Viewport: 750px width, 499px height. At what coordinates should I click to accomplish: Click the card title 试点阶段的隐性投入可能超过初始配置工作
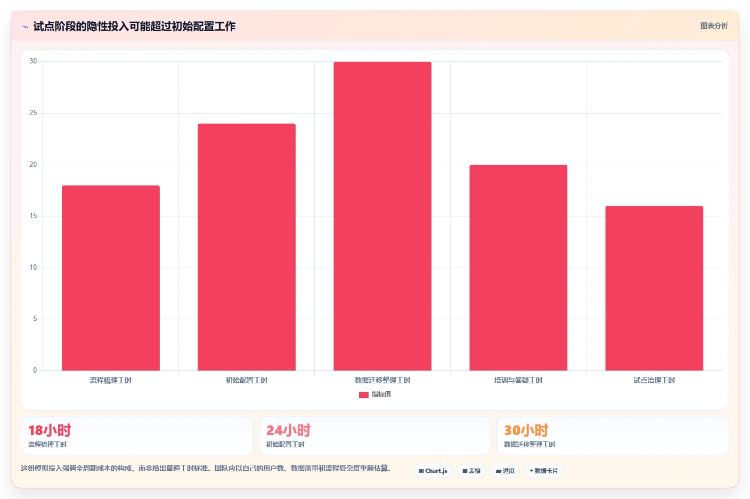134,27
